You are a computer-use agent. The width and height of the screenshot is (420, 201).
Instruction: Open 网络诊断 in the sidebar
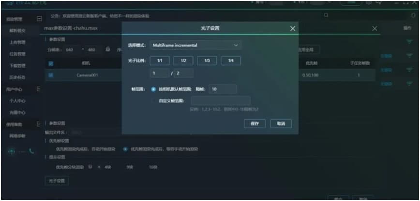pos(17,136)
